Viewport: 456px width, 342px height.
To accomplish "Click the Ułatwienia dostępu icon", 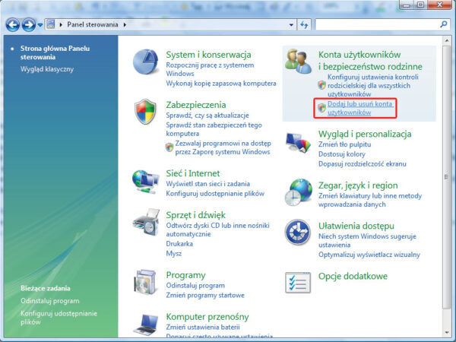I will point(297,234).
